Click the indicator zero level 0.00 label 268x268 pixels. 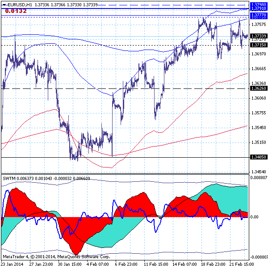click(x=254, y=217)
